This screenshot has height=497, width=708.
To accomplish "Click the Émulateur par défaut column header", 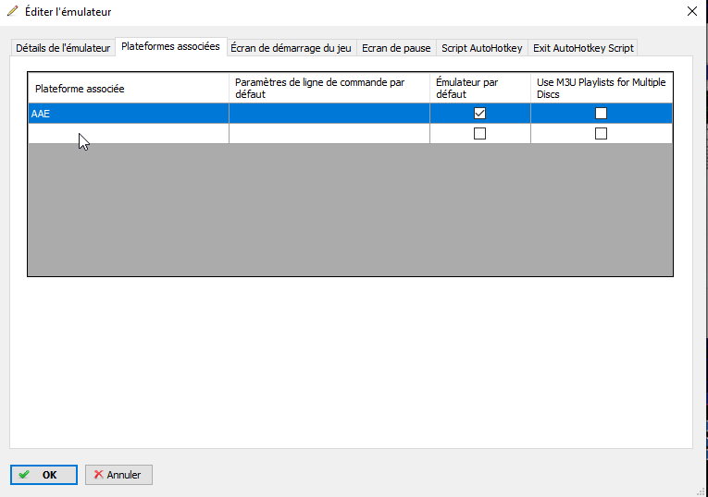I will tap(479, 89).
